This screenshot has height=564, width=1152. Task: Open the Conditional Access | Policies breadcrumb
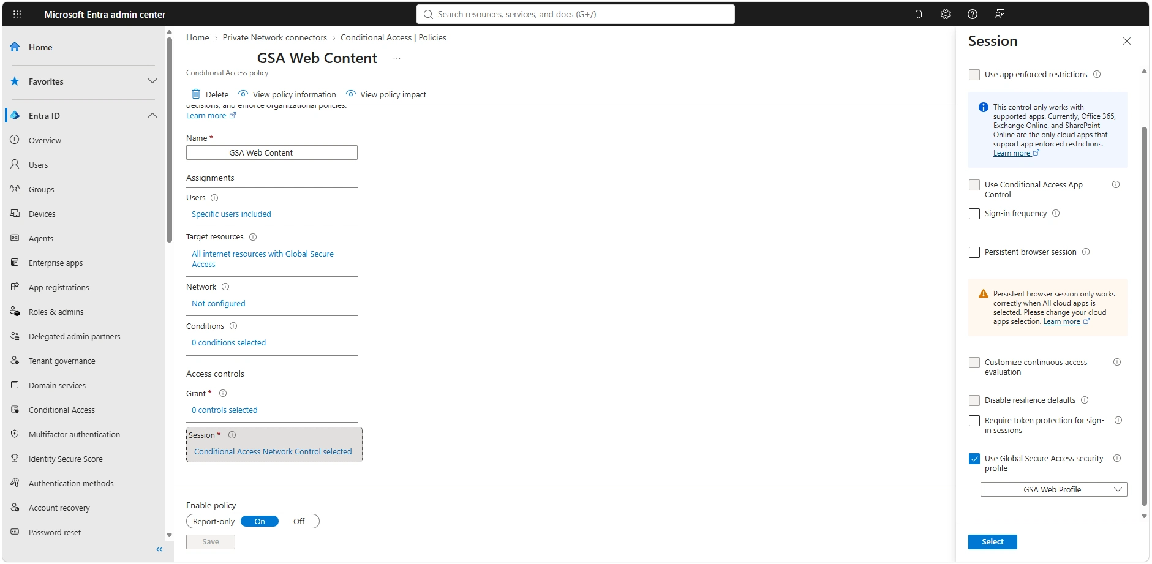coord(393,37)
